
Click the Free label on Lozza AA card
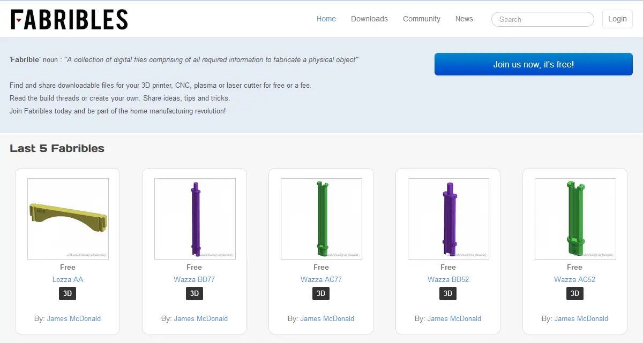pyautogui.click(x=68, y=267)
